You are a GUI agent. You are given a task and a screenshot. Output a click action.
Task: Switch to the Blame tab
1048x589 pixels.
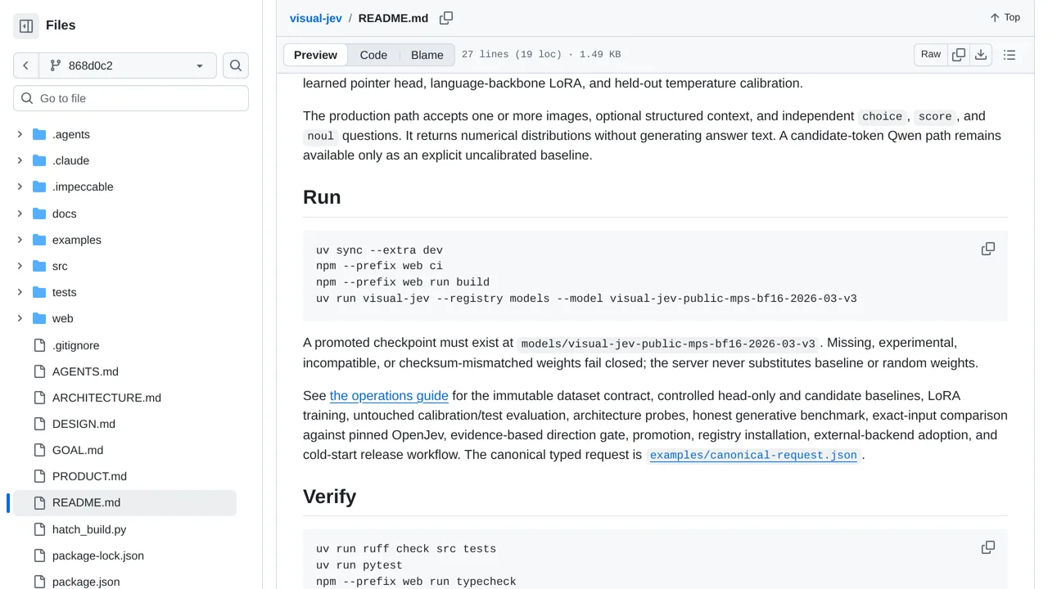pyautogui.click(x=427, y=55)
